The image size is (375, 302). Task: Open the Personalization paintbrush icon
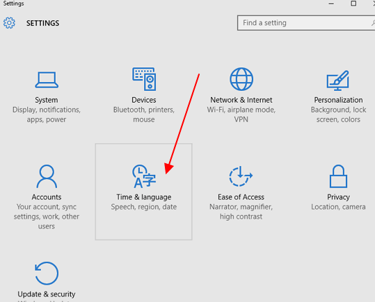tap(338, 81)
